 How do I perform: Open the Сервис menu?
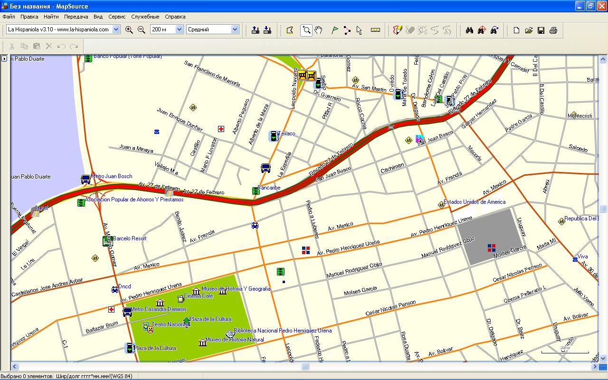click(117, 17)
